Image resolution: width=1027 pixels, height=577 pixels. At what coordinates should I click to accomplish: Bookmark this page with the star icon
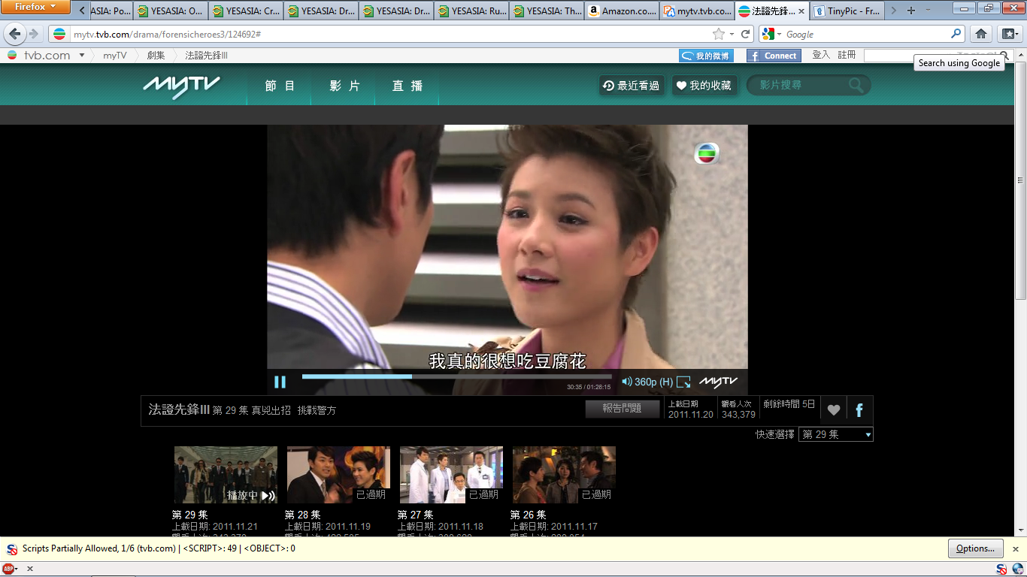click(719, 34)
